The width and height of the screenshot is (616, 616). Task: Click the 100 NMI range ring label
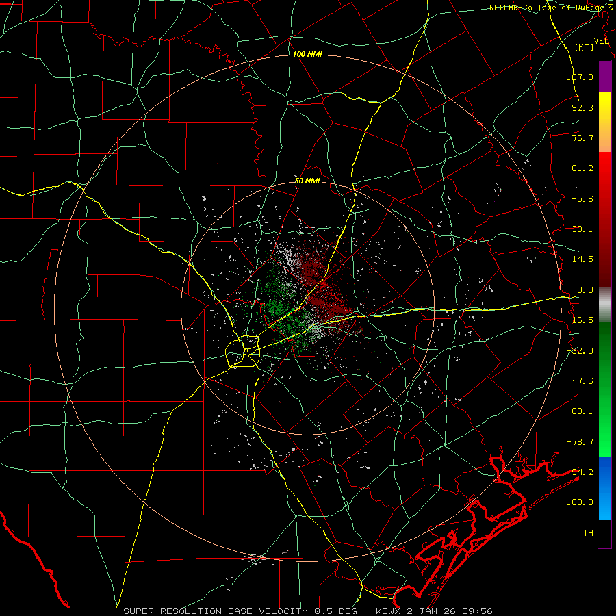(x=307, y=54)
